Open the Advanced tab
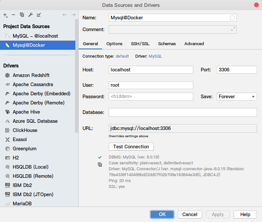Screen dimensions: 262x222 pyautogui.click(x=194, y=44)
